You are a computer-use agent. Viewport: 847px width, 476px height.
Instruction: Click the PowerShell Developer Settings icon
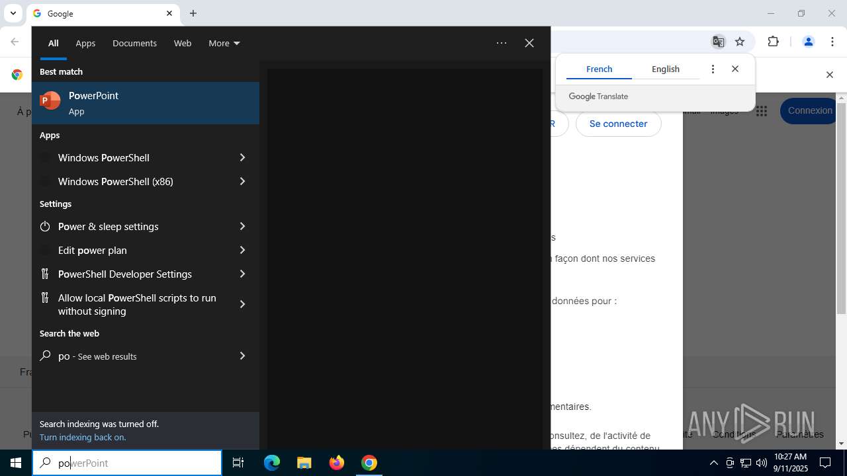[45, 274]
